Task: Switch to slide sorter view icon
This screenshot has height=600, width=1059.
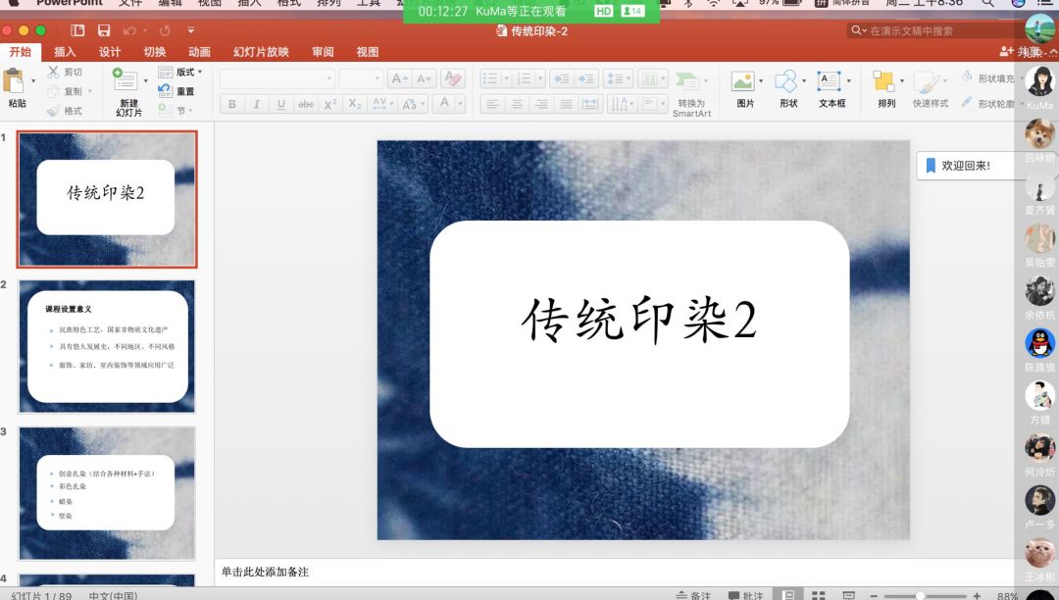Action: (x=818, y=595)
